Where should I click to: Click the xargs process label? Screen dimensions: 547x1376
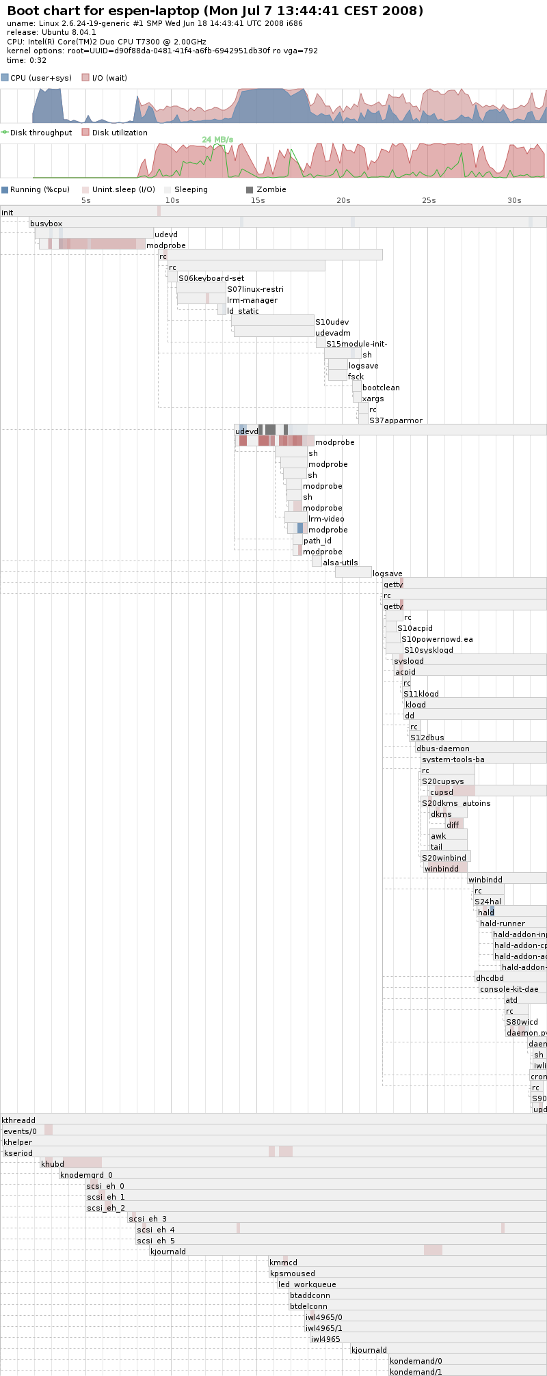[x=373, y=399]
